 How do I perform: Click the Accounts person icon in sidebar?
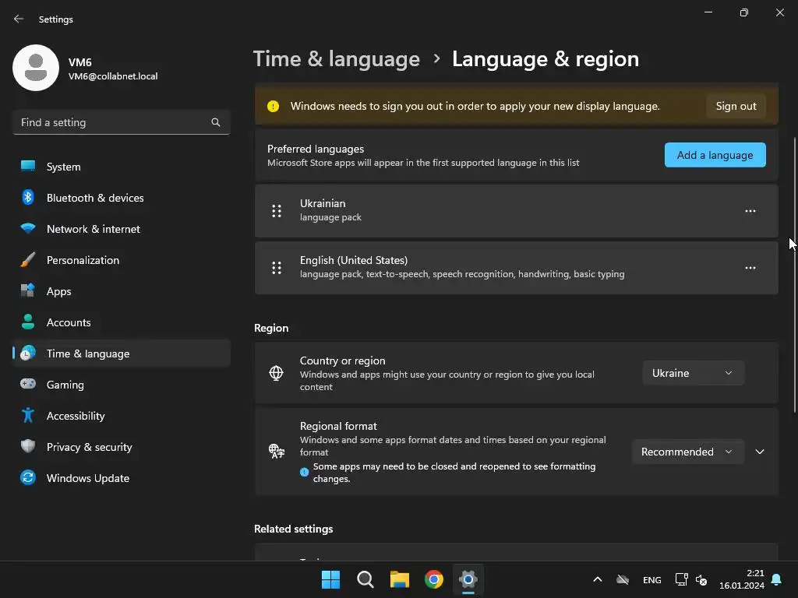coord(28,322)
